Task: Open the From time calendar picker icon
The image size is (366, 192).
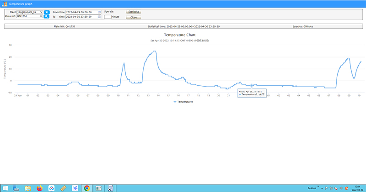Action: point(99,12)
